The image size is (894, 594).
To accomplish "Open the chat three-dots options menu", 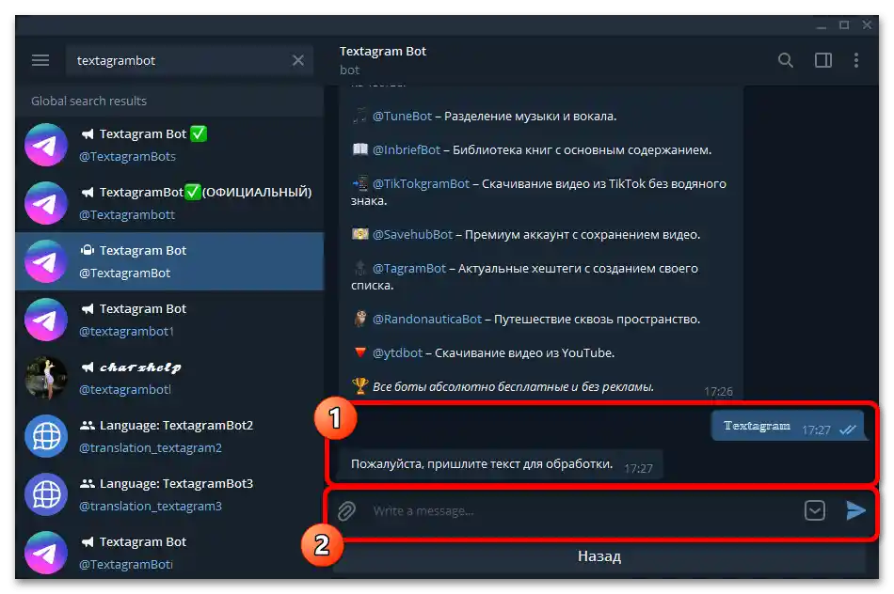I will [855, 60].
